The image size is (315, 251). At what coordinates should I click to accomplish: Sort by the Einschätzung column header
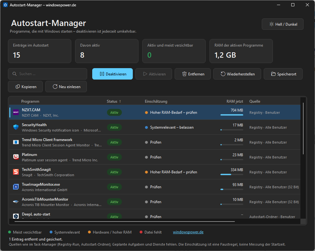(156, 101)
